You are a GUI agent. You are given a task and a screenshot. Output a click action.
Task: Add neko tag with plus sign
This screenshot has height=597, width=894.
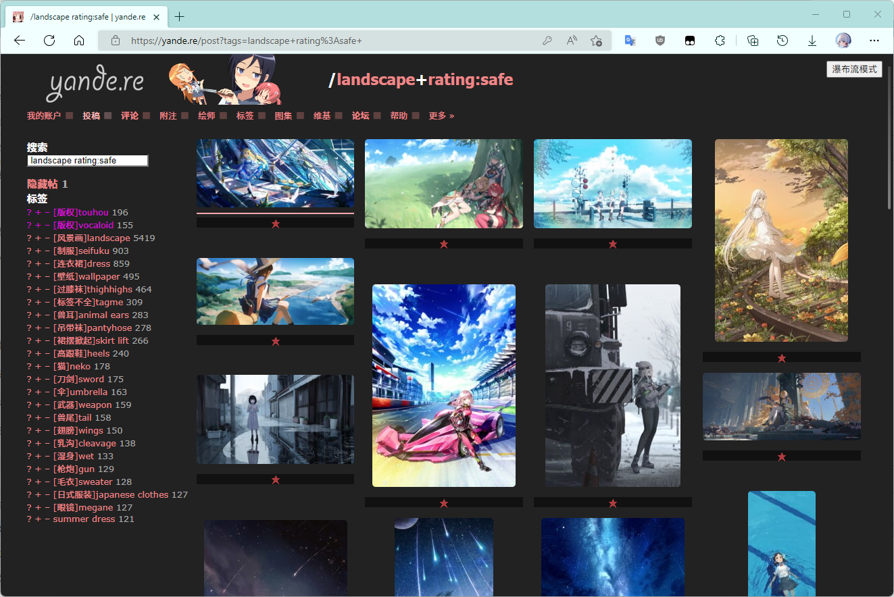(x=39, y=366)
